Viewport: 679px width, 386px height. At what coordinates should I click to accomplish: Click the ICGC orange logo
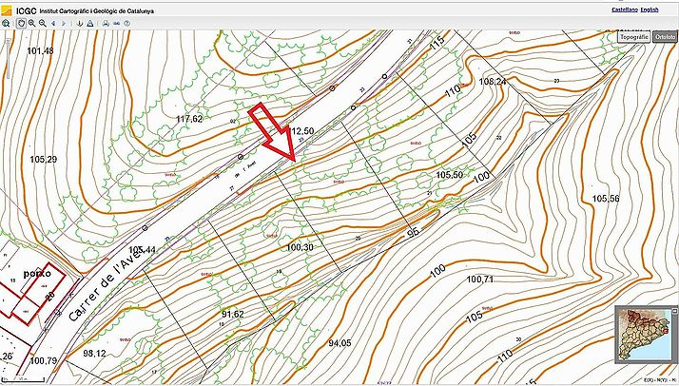[7, 10]
